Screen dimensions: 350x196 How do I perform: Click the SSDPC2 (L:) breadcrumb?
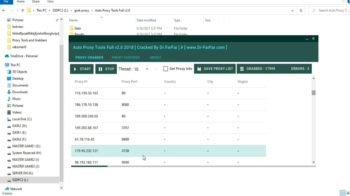60,10
